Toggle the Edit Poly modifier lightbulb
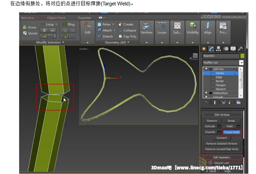 tap(206, 69)
